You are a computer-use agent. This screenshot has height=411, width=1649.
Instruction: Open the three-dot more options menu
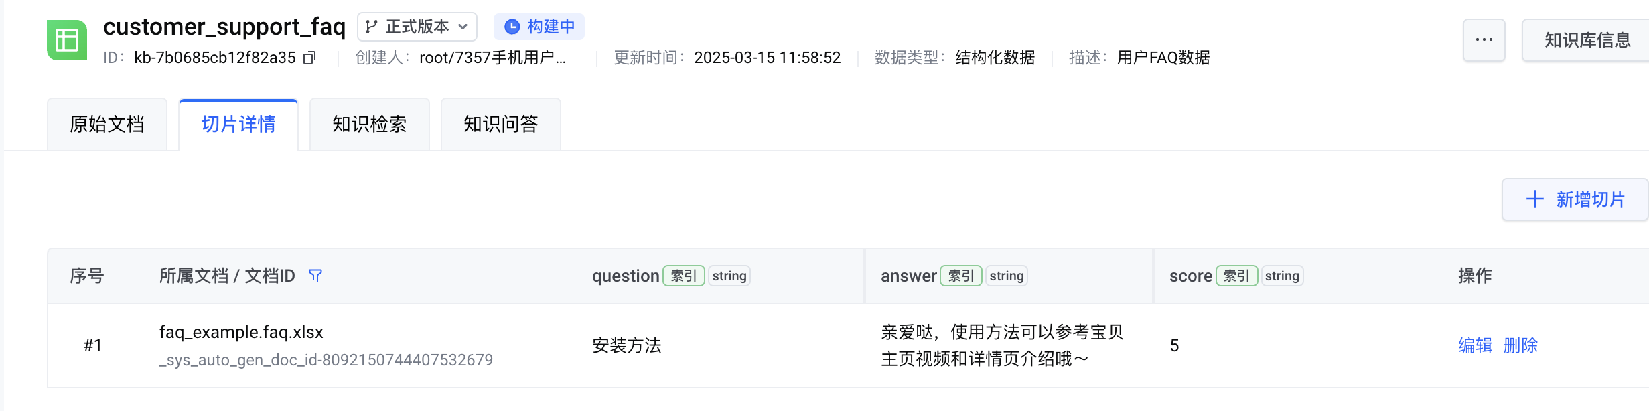pos(1484,40)
